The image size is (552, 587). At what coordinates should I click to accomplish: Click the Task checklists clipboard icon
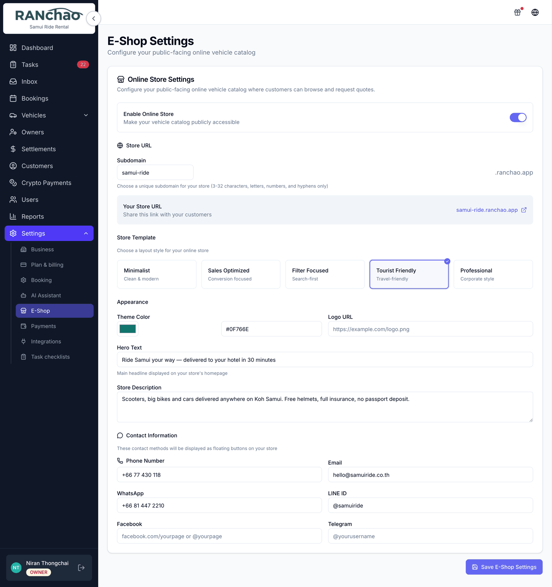point(23,357)
